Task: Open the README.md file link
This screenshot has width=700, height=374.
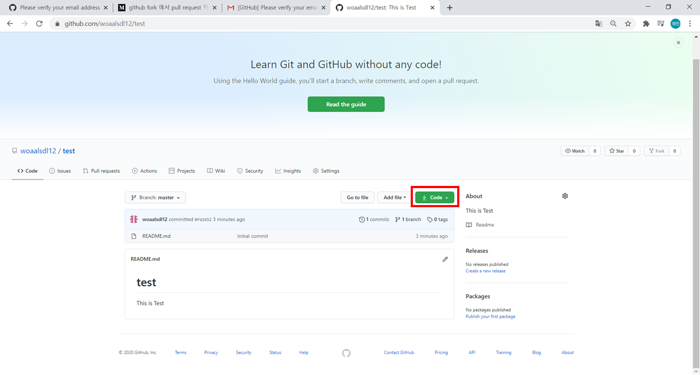Action: [x=156, y=236]
